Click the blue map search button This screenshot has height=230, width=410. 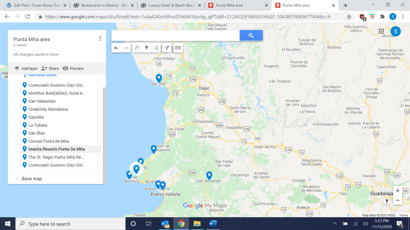coord(251,36)
